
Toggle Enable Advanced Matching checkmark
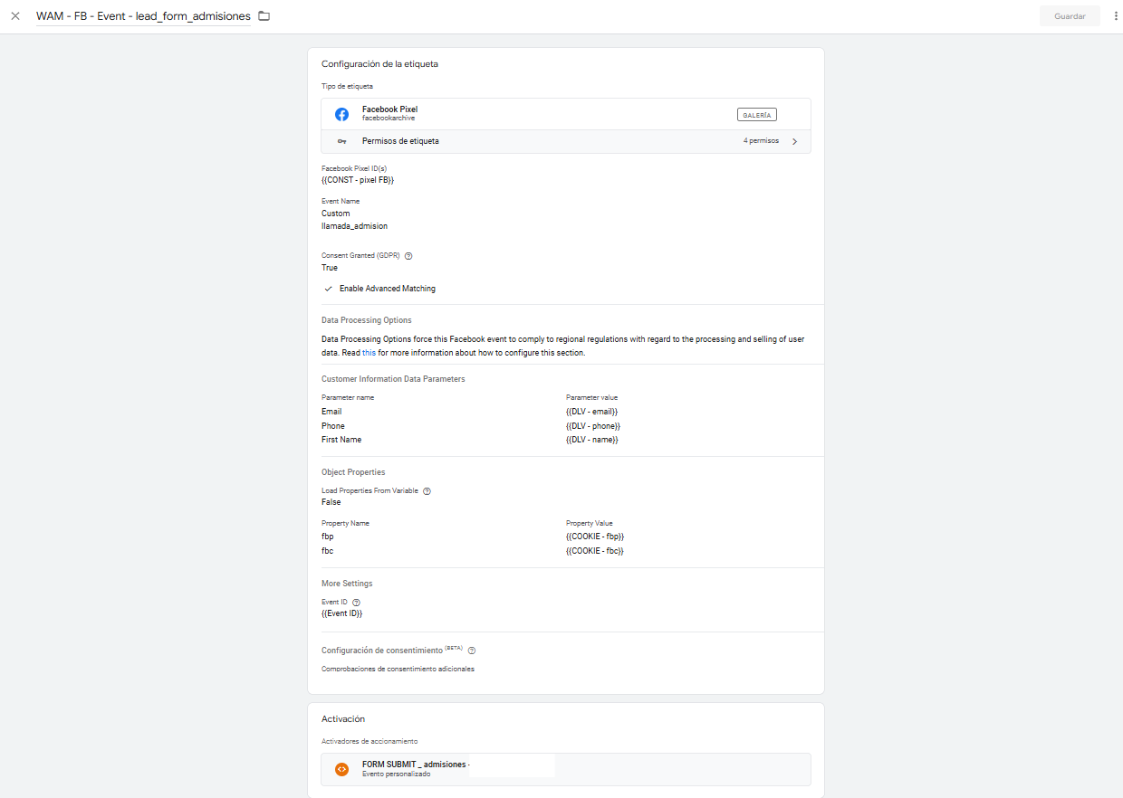point(329,289)
